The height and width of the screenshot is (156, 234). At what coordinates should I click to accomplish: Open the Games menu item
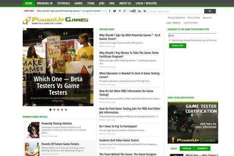pyautogui.click(x=78, y=3)
